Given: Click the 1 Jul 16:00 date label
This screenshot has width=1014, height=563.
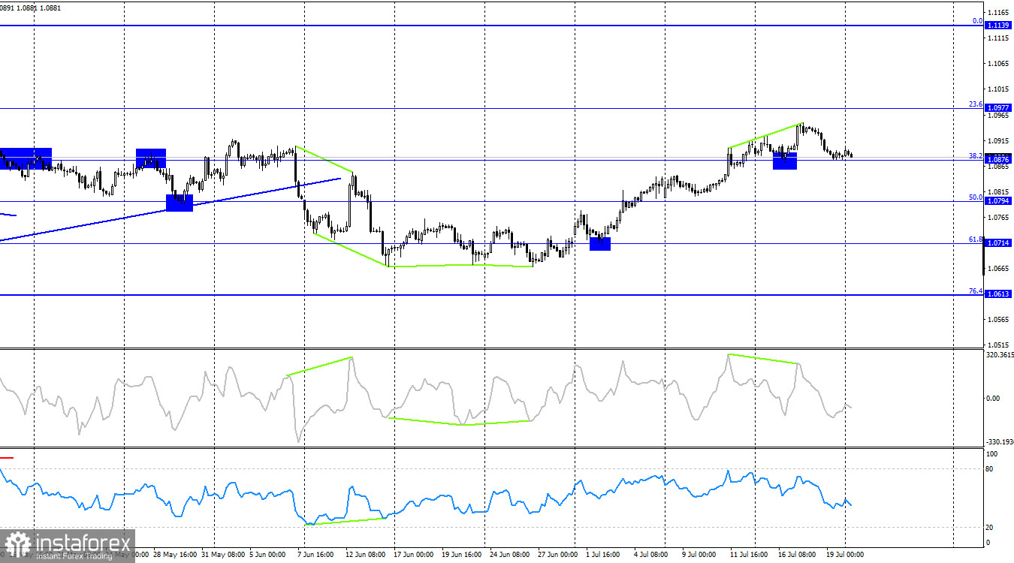Looking at the screenshot, I should (x=603, y=555).
